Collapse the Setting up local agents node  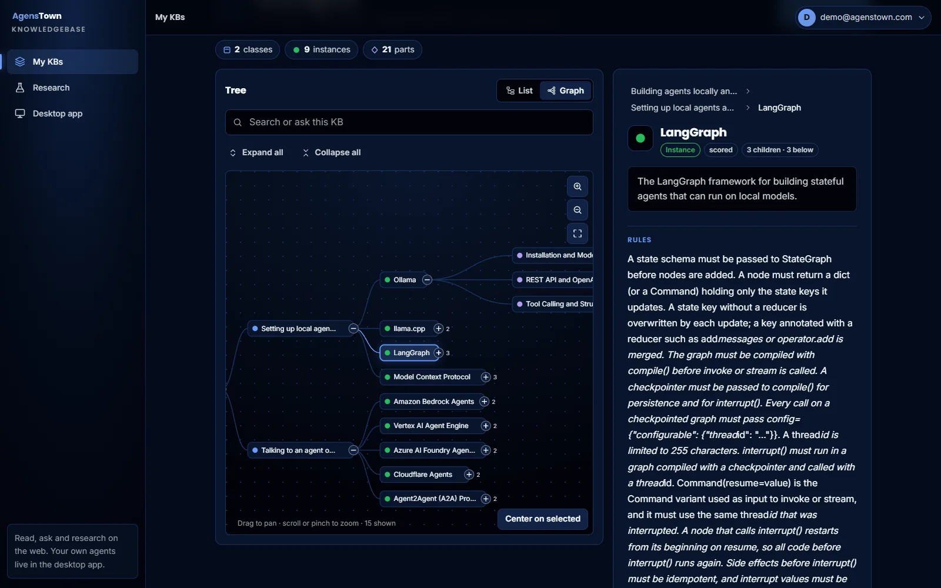(x=353, y=329)
